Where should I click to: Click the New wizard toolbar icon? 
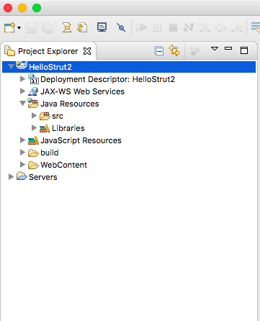[9, 27]
